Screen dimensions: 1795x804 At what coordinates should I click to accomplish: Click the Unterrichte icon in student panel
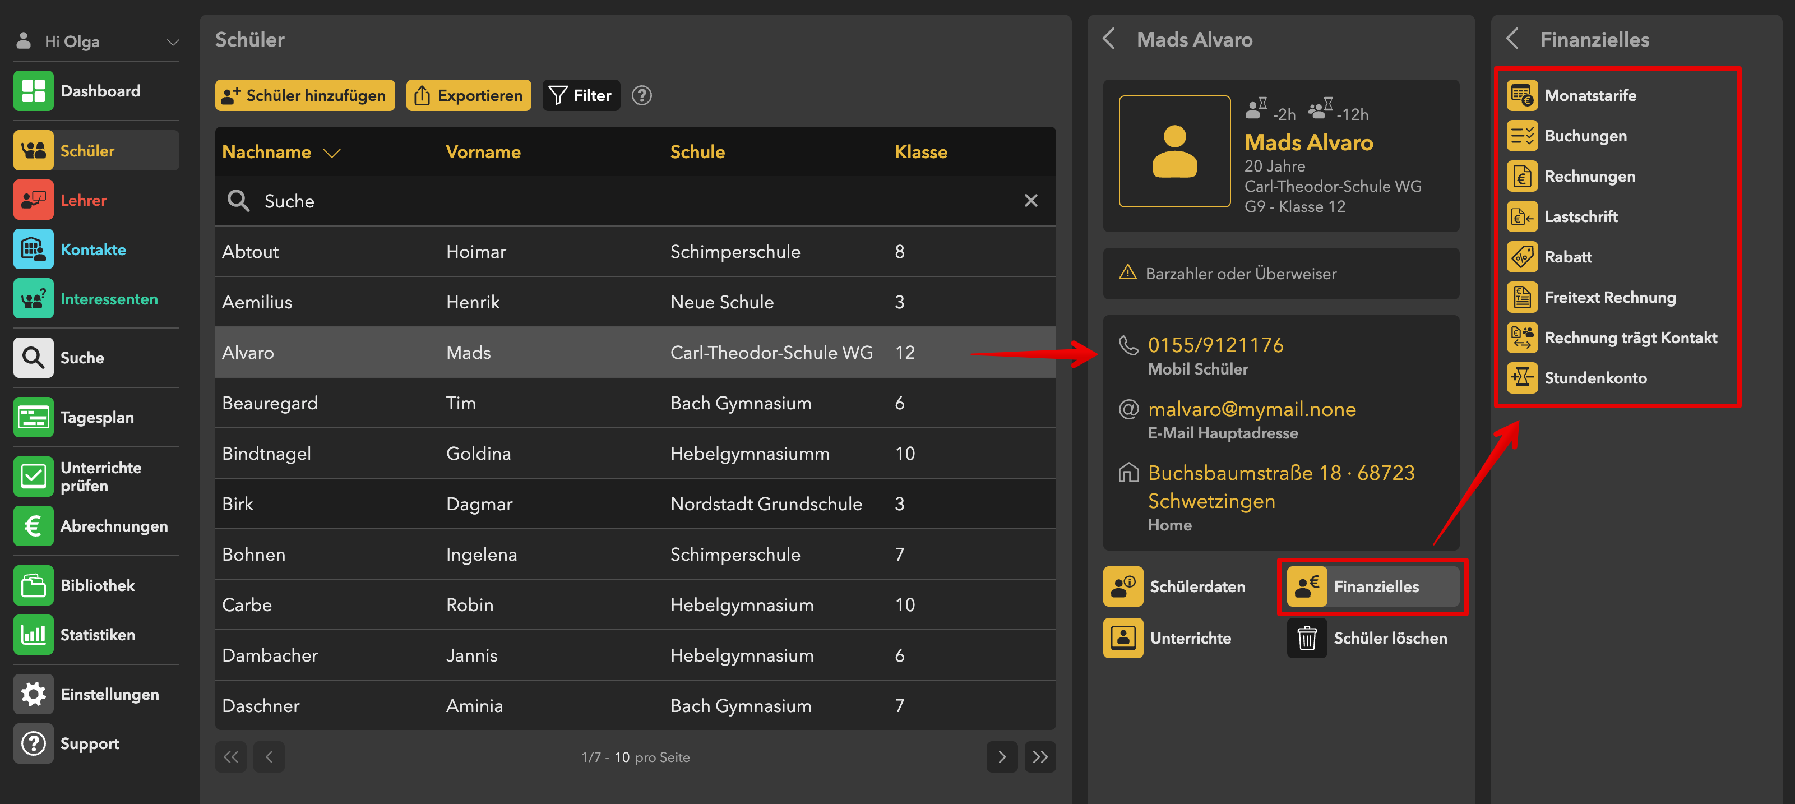pyautogui.click(x=1122, y=638)
